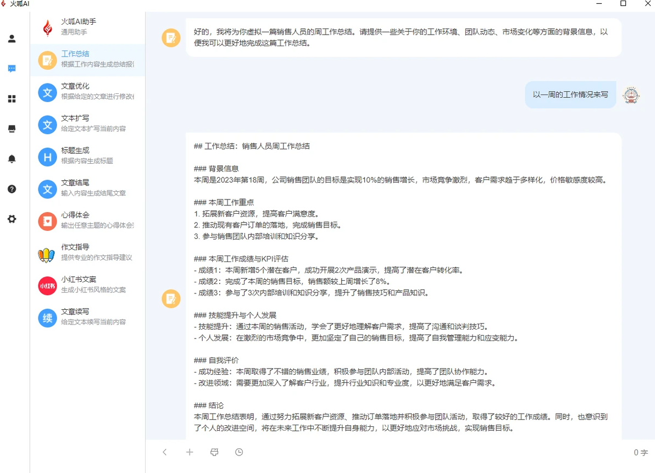Viewport: 655px width, 473px height.
Task: Click the ### 背景信息 heading
Action: tap(216, 169)
